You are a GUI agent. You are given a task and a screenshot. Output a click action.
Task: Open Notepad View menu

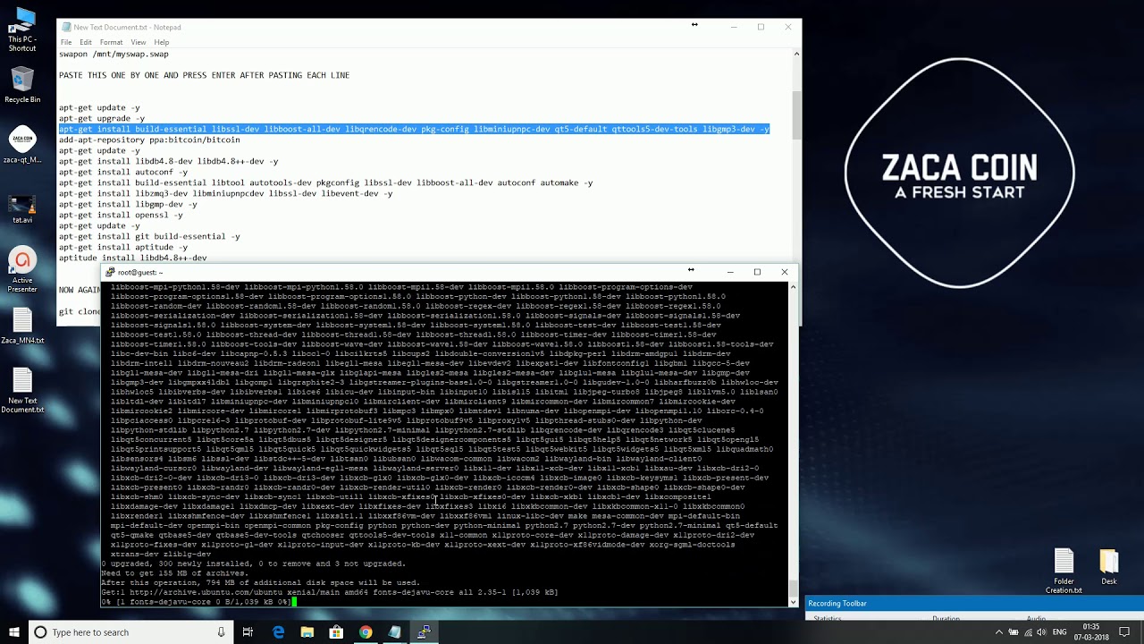139,42
